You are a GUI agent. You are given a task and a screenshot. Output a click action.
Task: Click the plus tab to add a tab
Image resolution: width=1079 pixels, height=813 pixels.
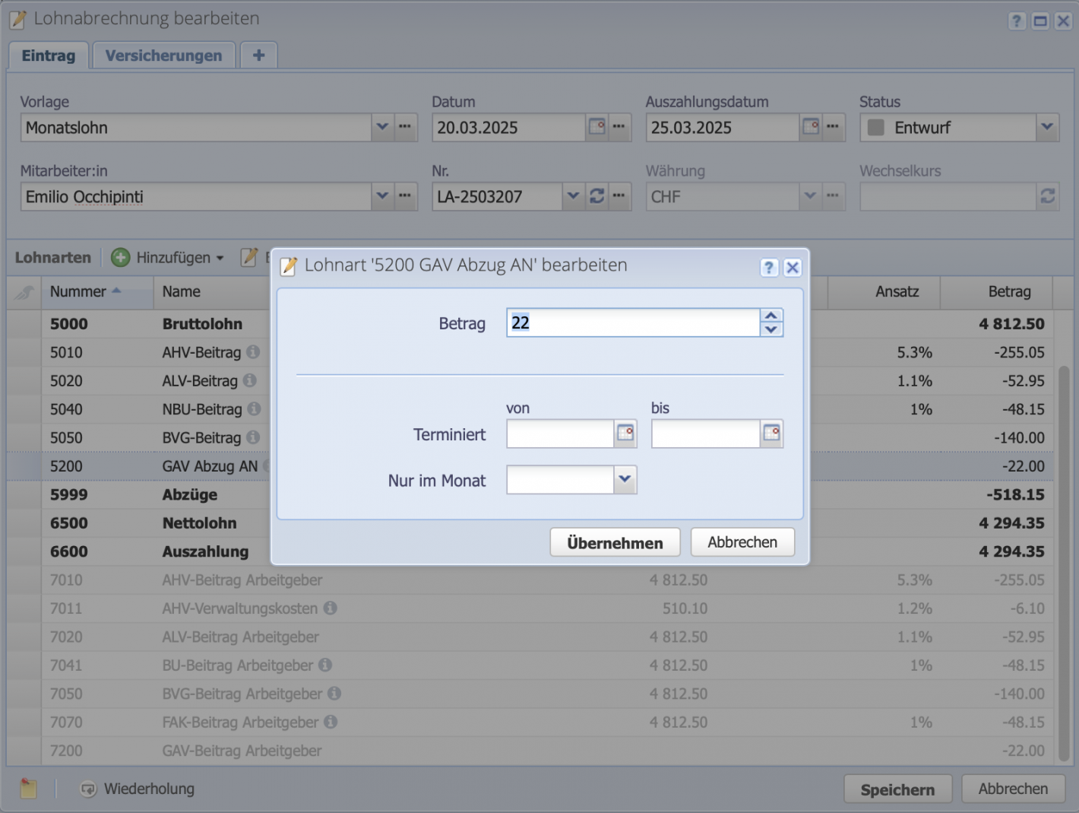(258, 55)
